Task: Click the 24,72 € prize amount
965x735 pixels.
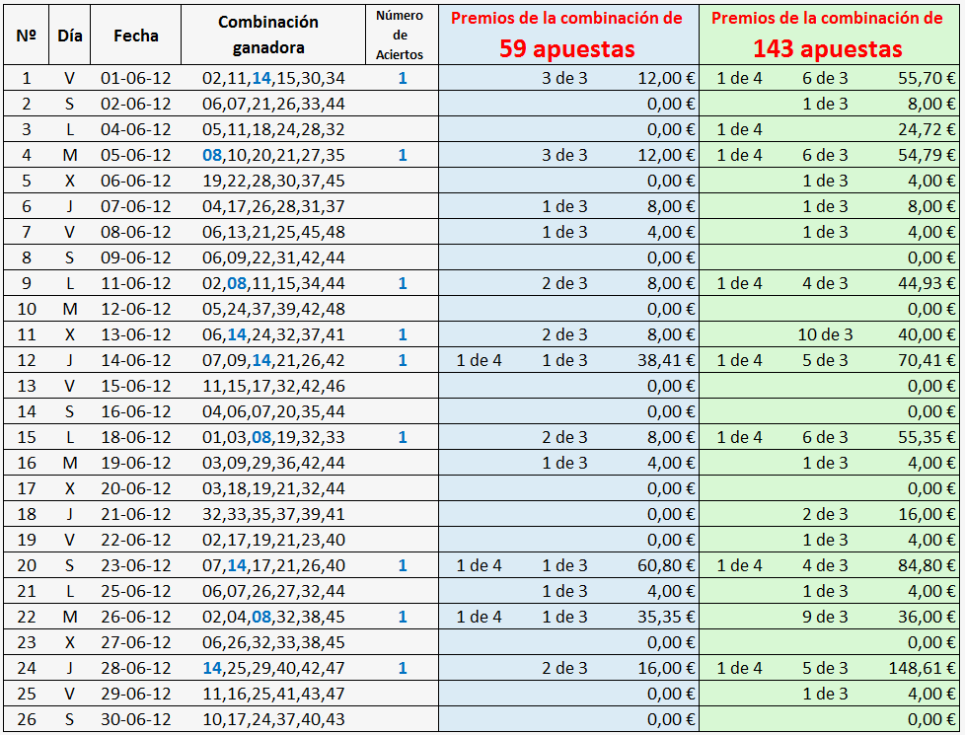Action: [x=927, y=129]
